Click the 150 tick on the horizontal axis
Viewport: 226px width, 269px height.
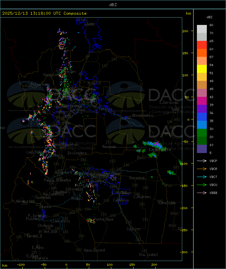[x=132, y=265]
